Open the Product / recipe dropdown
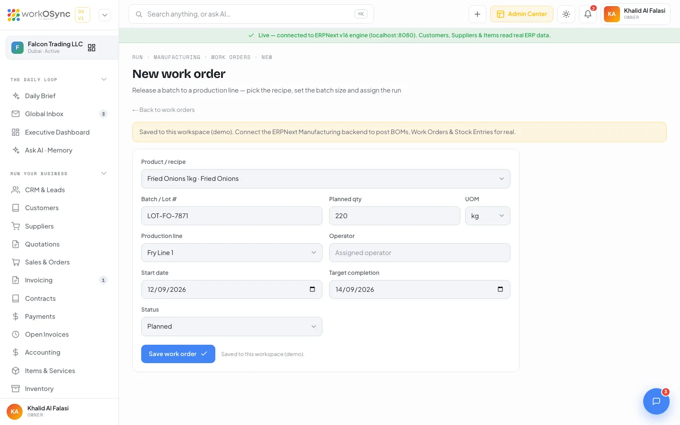680x425 pixels. pos(326,178)
